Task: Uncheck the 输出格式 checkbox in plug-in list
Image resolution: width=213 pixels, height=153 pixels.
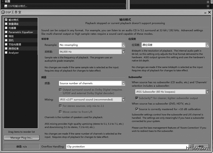Action: [6, 19]
